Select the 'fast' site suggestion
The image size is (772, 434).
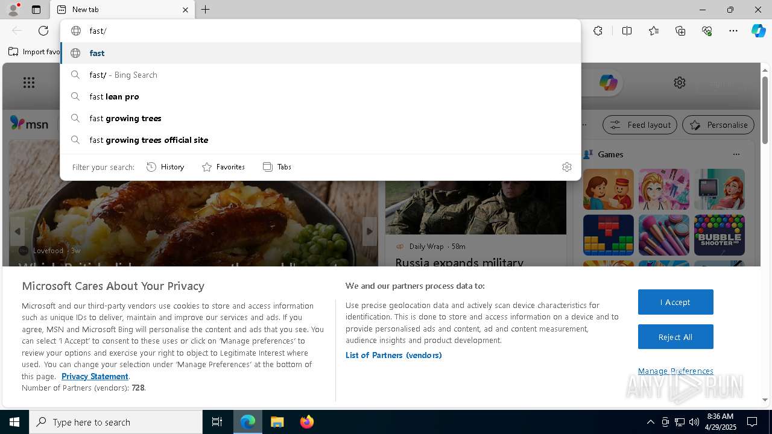[x=320, y=53]
